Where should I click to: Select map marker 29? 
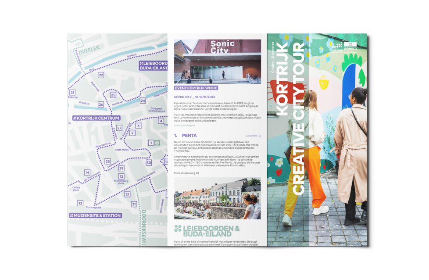(121, 168)
